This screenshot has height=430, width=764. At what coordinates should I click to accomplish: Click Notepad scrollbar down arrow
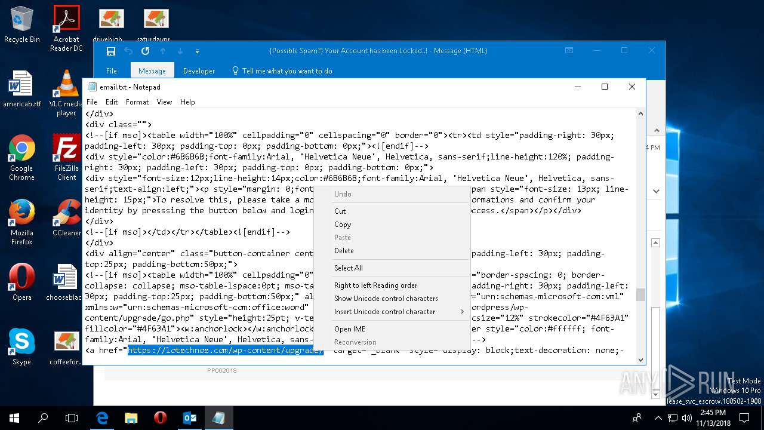(640, 360)
